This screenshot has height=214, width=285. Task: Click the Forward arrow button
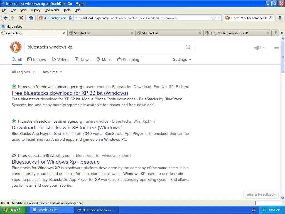point(12,18)
